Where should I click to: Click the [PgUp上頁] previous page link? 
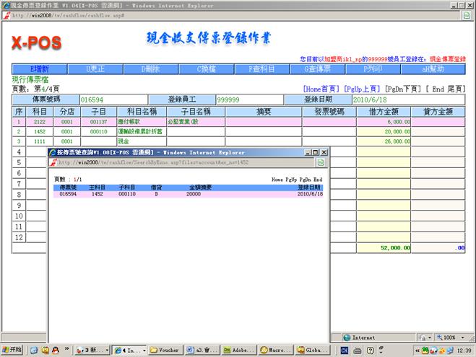pyautogui.click(x=363, y=88)
